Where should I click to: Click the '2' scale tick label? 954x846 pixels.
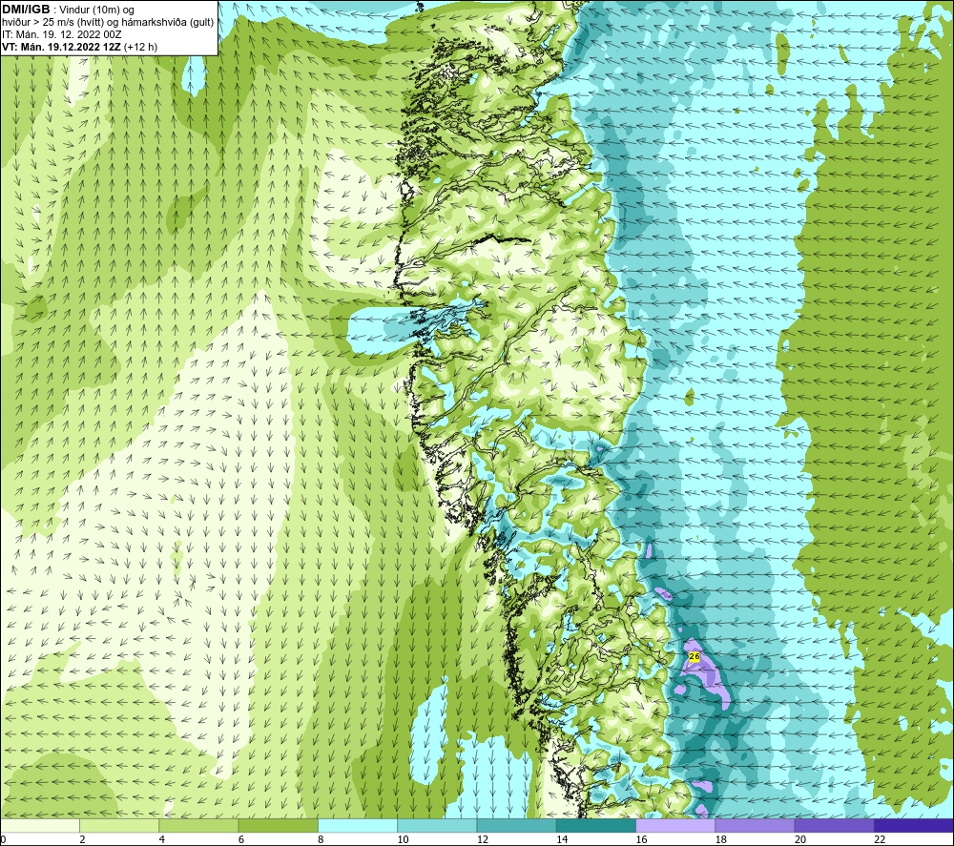coord(83,840)
